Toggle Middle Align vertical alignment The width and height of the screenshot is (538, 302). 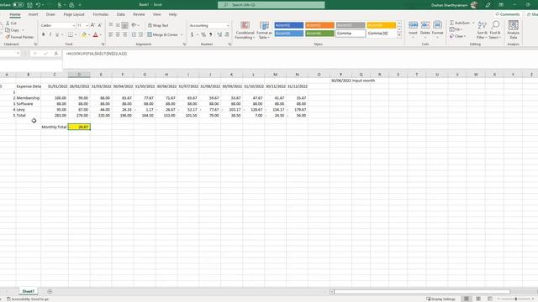[118, 25]
